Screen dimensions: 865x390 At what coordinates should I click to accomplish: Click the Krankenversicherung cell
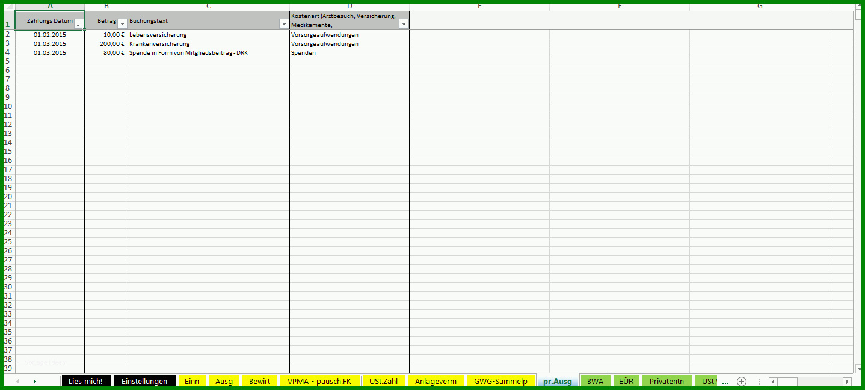click(209, 43)
